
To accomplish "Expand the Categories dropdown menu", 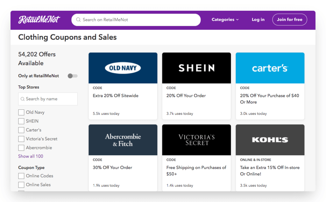I will [x=225, y=19].
